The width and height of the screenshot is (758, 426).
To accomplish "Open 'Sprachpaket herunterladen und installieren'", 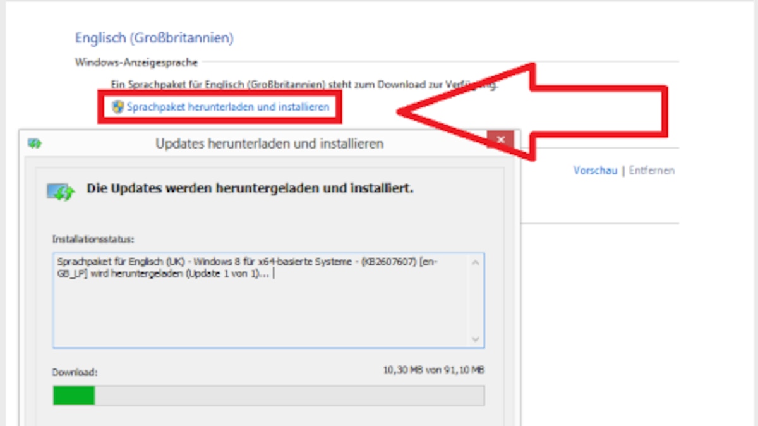I will pos(227,107).
